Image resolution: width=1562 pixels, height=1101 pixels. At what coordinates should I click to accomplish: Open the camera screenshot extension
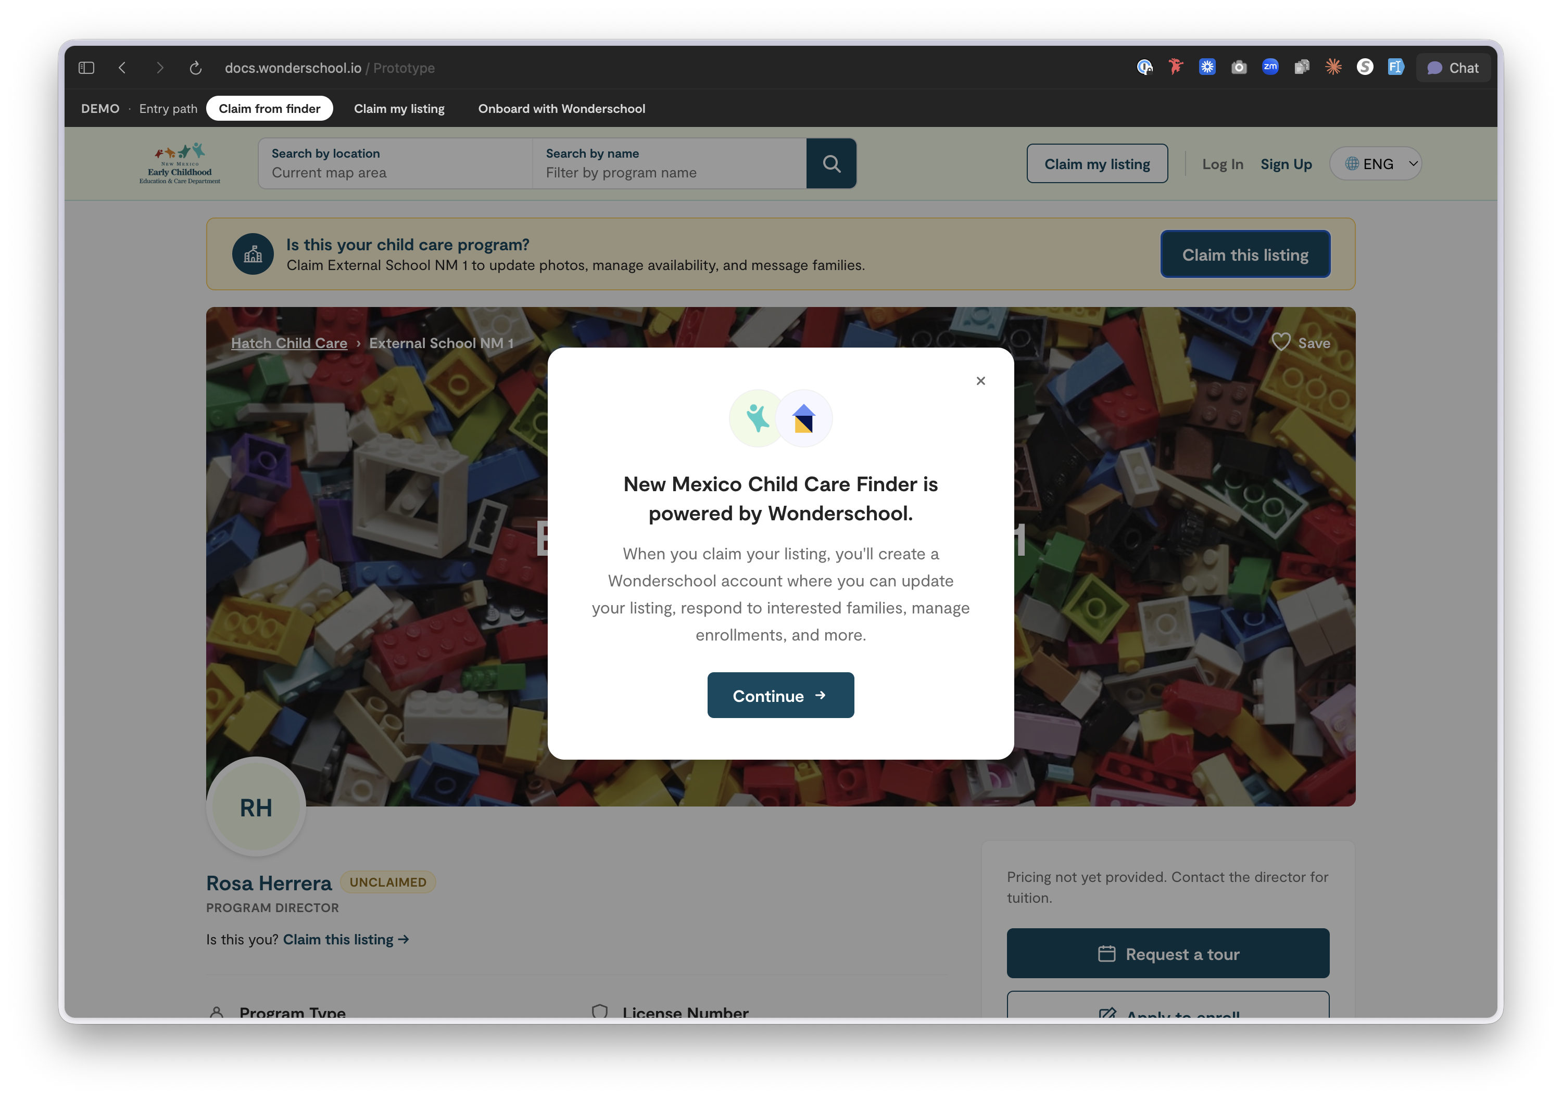coord(1239,67)
